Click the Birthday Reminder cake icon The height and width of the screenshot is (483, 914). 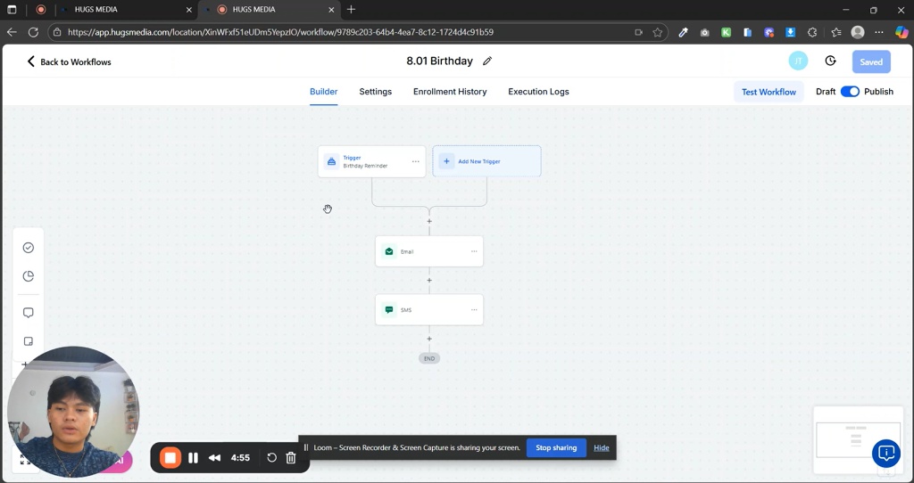tap(331, 161)
